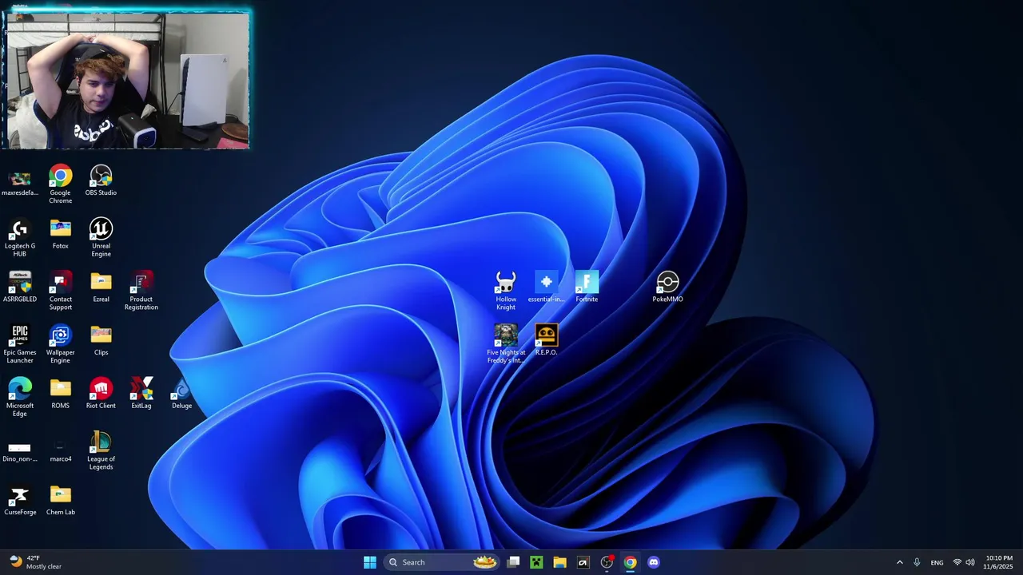
Task: Click the webcam overlay thumbnail
Action: click(126, 80)
